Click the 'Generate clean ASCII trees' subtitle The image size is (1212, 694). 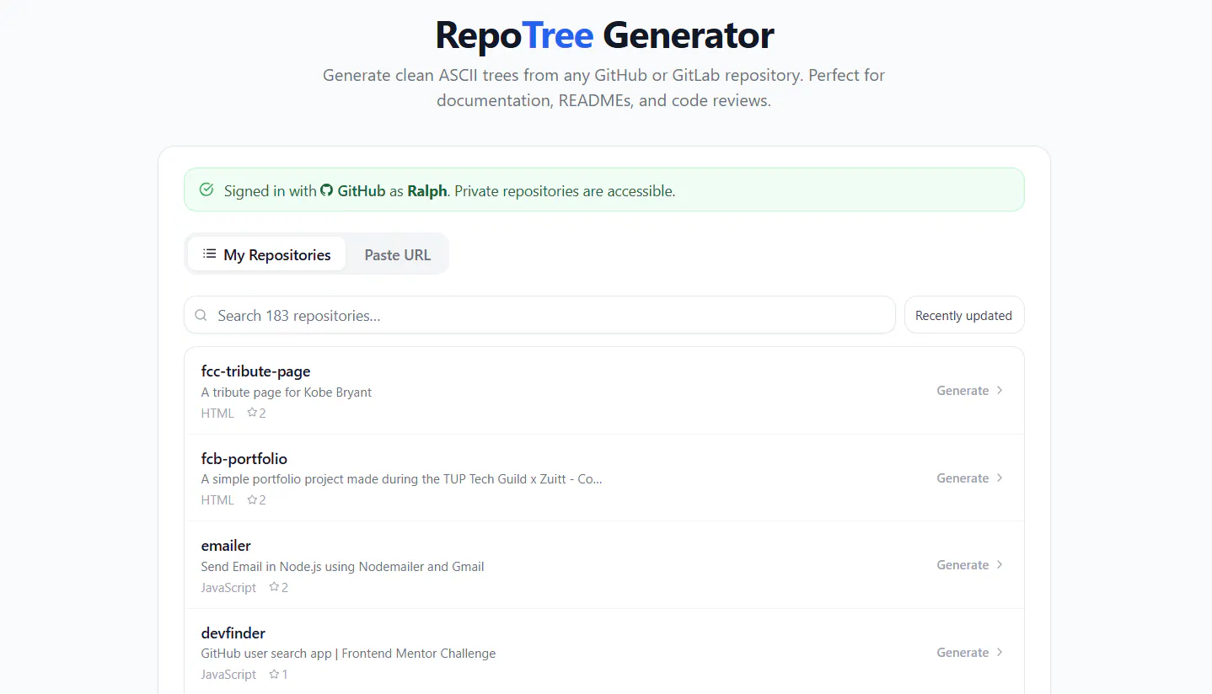[604, 88]
